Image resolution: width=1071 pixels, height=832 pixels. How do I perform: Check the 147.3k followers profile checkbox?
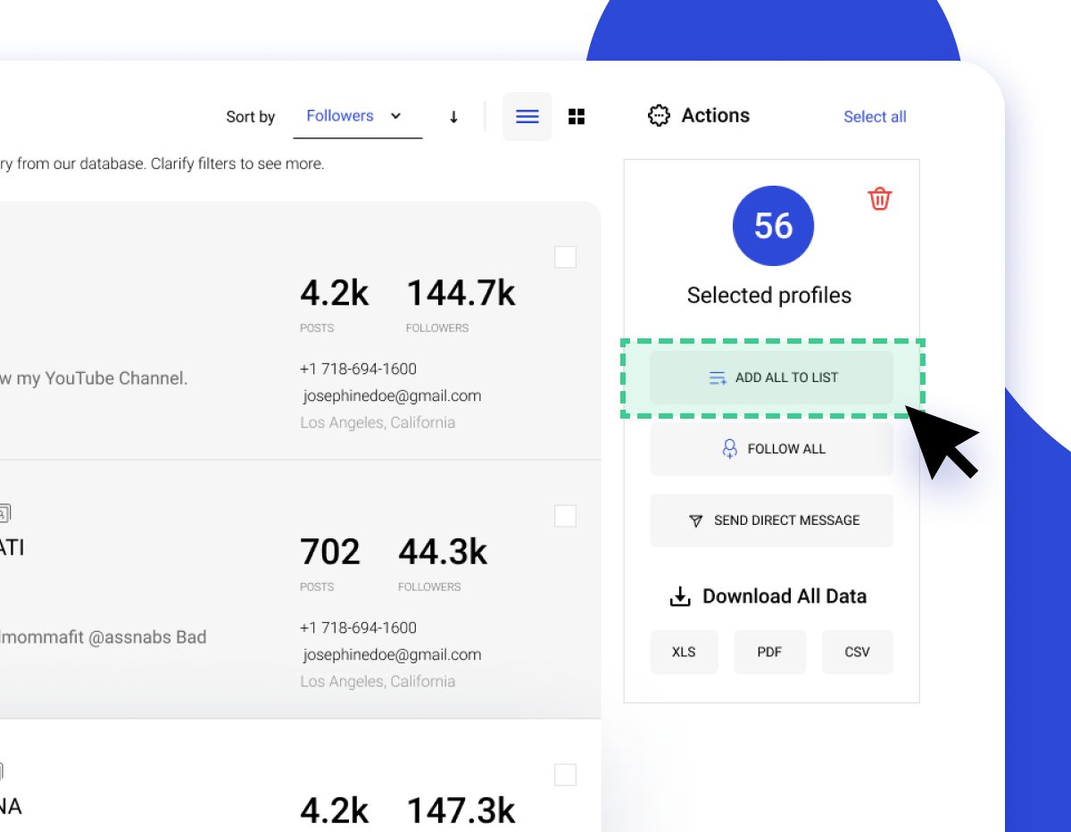point(565,775)
